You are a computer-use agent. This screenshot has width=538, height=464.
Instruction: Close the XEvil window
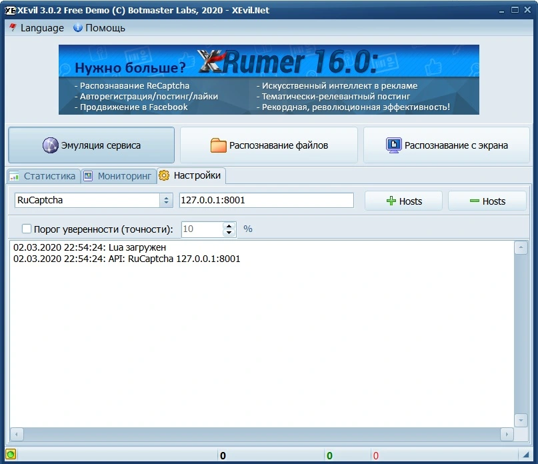pos(527,10)
